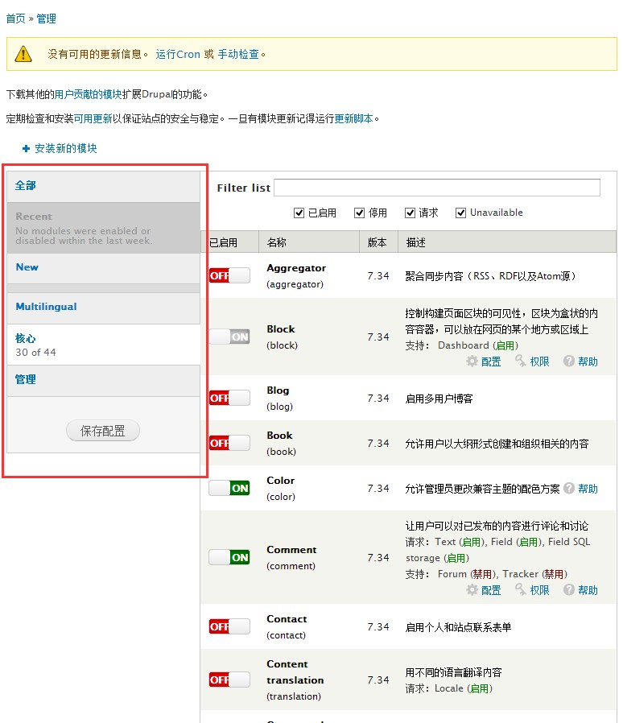
Task: Click into the Filter list input field
Action: (x=437, y=188)
